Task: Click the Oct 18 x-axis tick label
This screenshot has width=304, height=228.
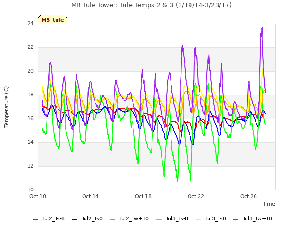Action: pyautogui.click(x=143, y=196)
